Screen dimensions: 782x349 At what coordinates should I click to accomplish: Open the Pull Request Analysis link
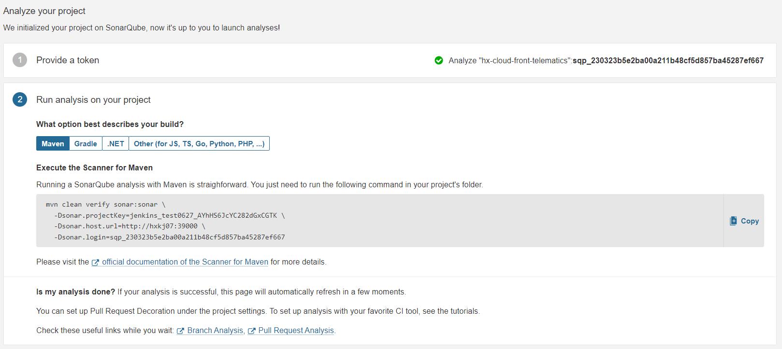[296, 331]
